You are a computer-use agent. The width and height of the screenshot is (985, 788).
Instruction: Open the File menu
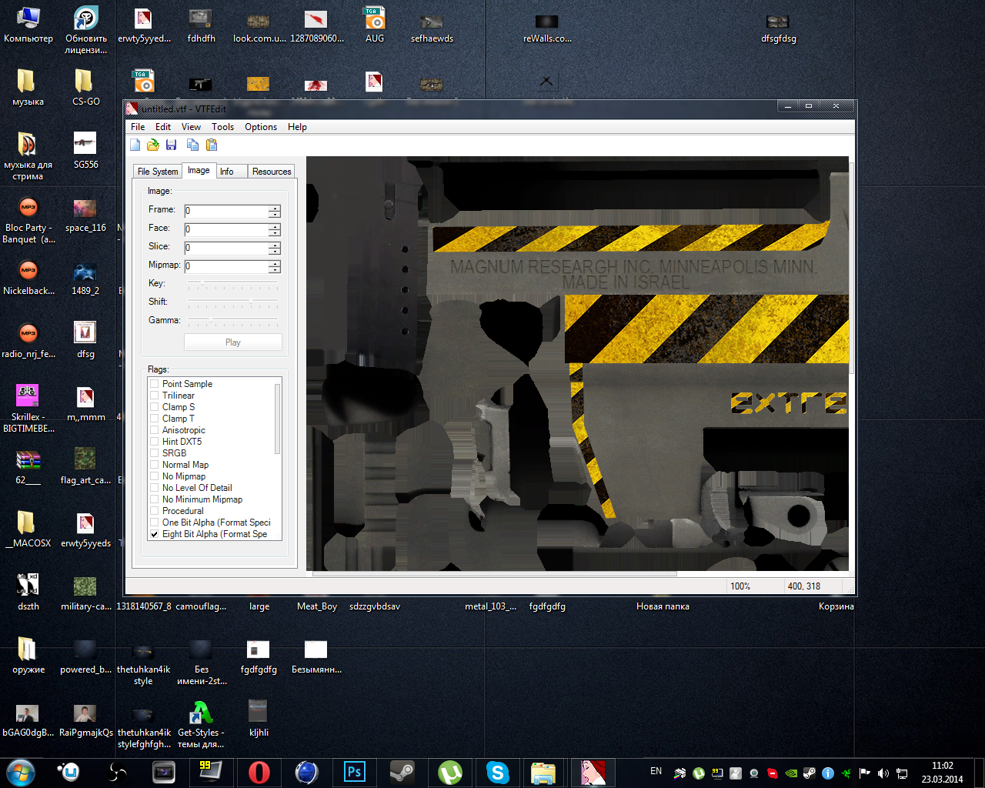pos(138,127)
